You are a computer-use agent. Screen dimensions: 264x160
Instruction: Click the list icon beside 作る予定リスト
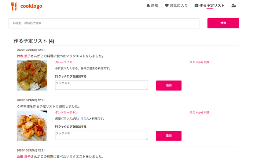pos(197,6)
